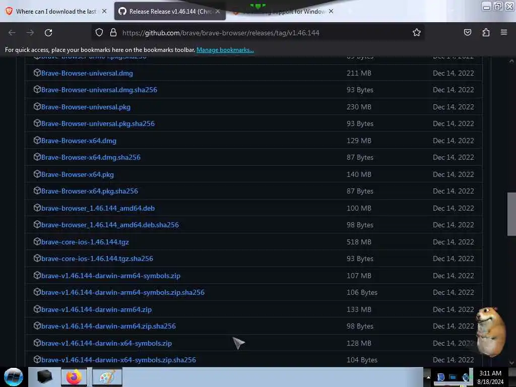Open Manage bookmarks link
Screen dimensions: 516x387
[225, 50]
